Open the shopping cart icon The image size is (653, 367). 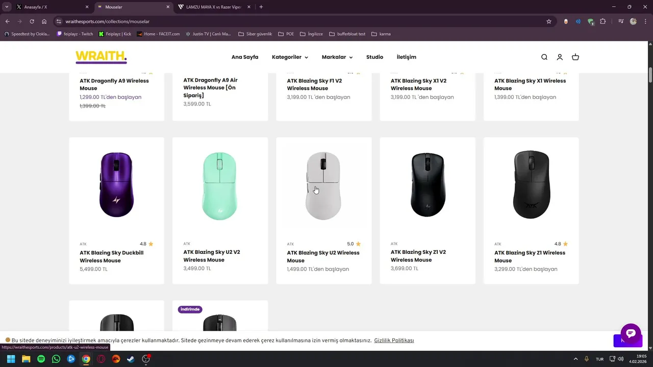[x=575, y=57]
